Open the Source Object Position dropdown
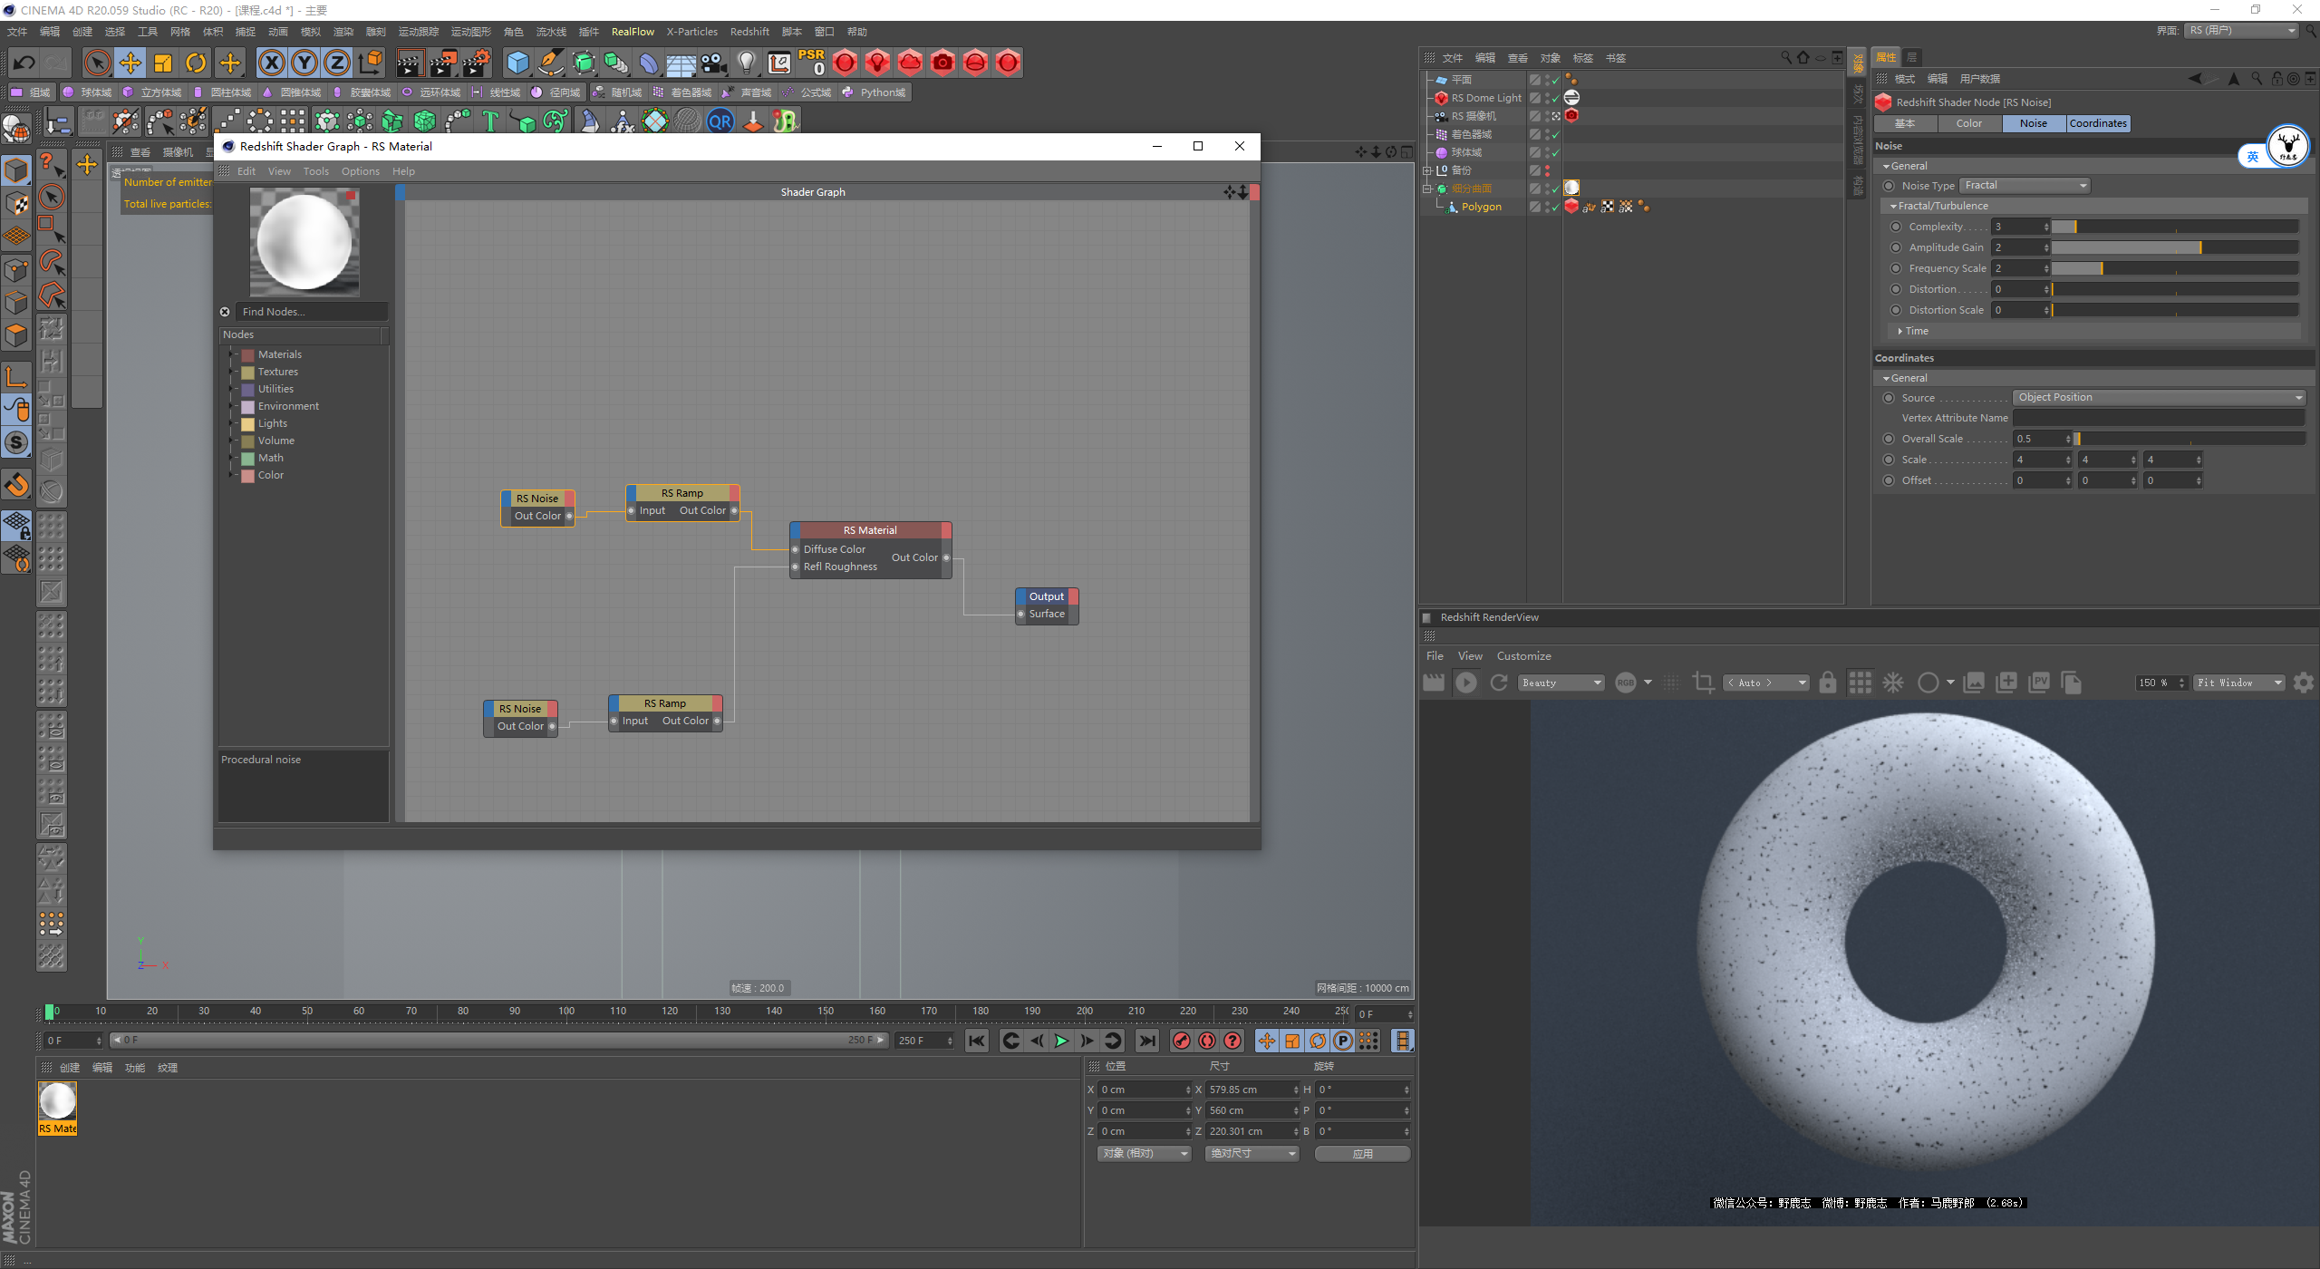 pyautogui.click(x=2159, y=398)
